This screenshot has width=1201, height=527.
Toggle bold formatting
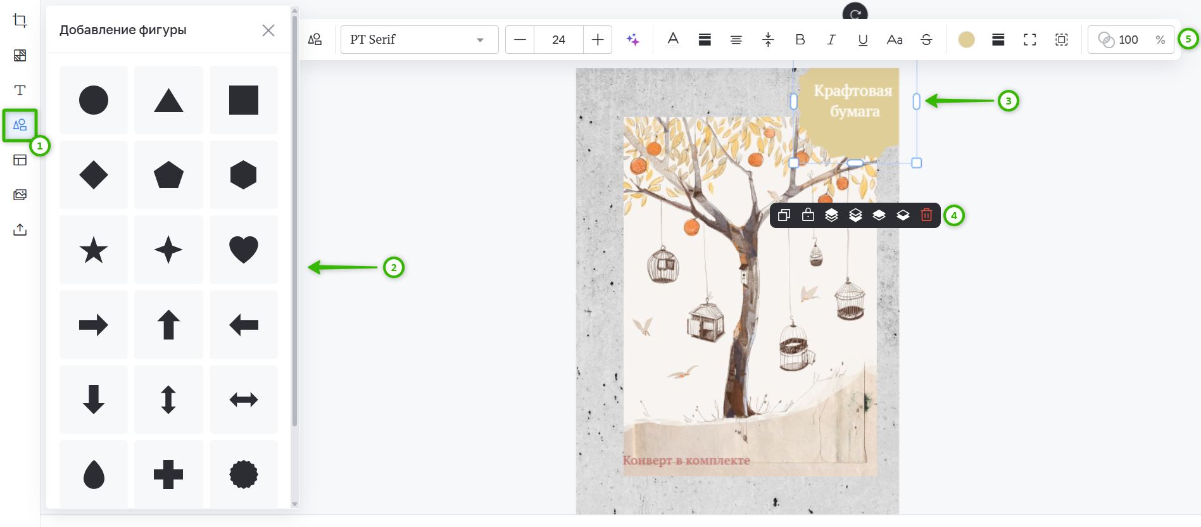click(x=800, y=40)
